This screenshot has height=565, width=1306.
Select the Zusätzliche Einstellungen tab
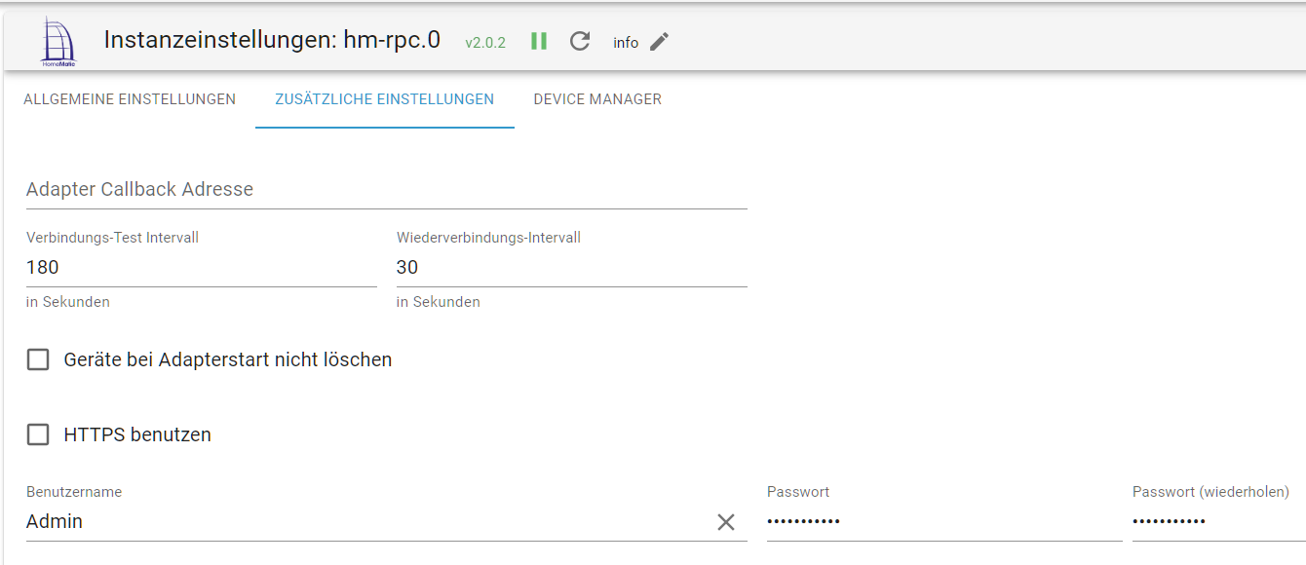385,99
